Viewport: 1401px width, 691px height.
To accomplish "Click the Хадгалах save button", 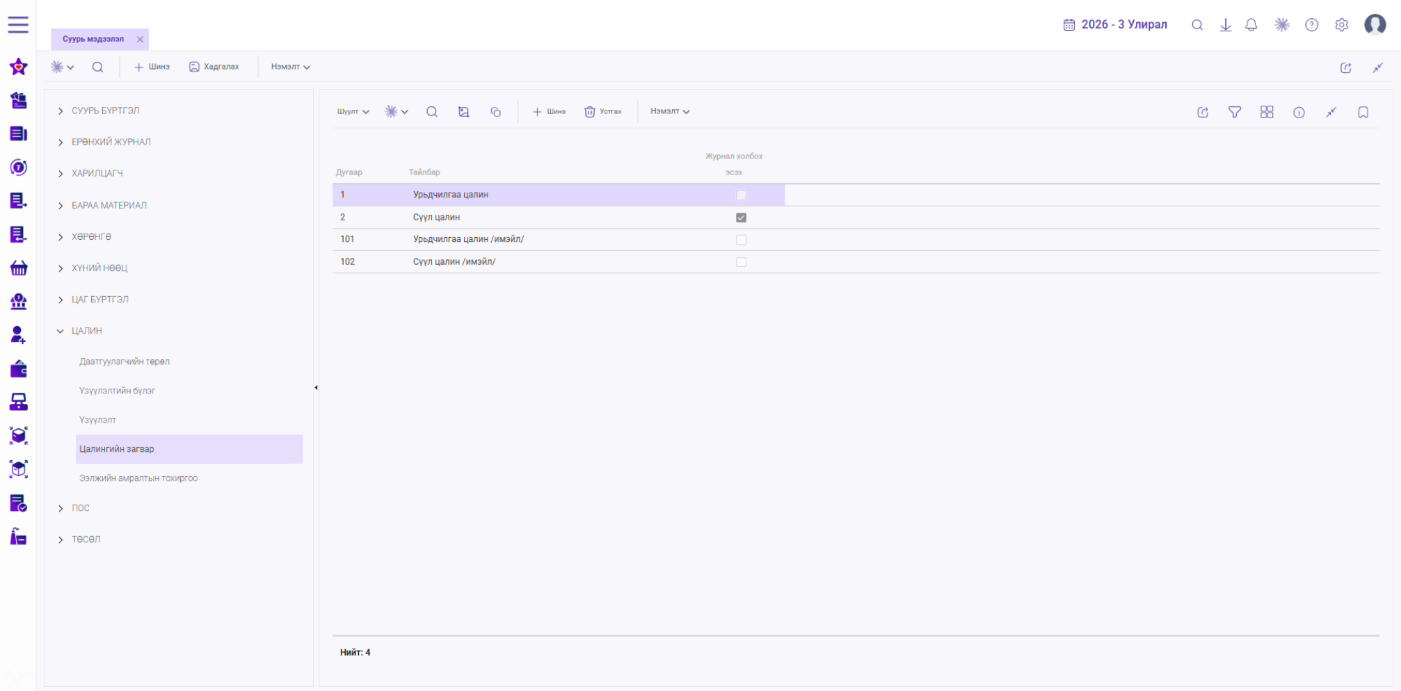I will point(214,67).
